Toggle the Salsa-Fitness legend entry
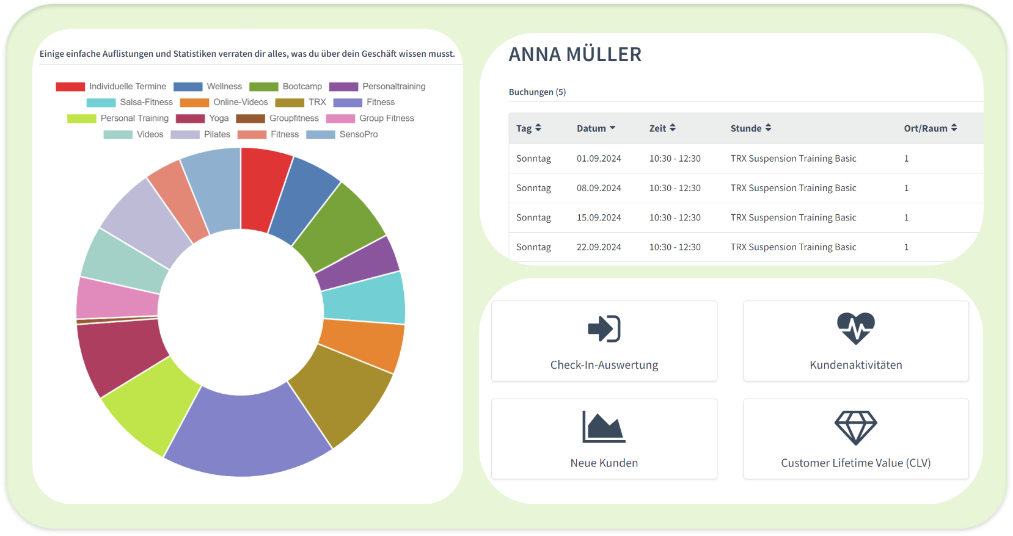This screenshot has height=536, width=1013. pos(130,103)
